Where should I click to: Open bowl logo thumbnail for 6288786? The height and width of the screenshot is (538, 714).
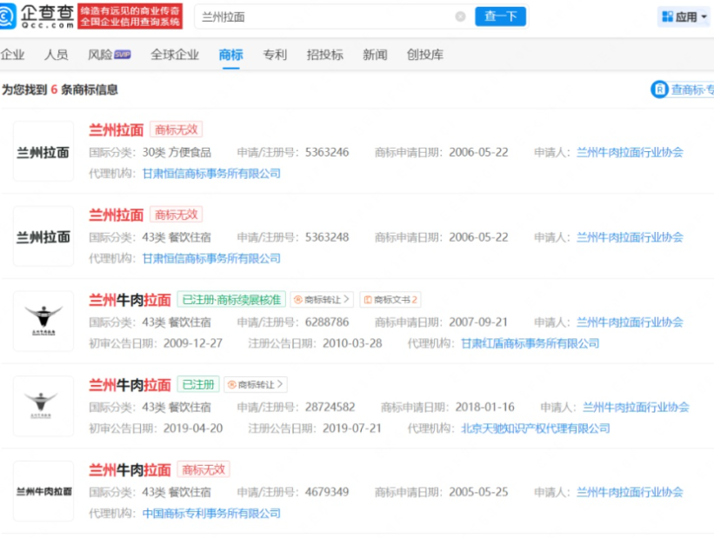click(43, 321)
